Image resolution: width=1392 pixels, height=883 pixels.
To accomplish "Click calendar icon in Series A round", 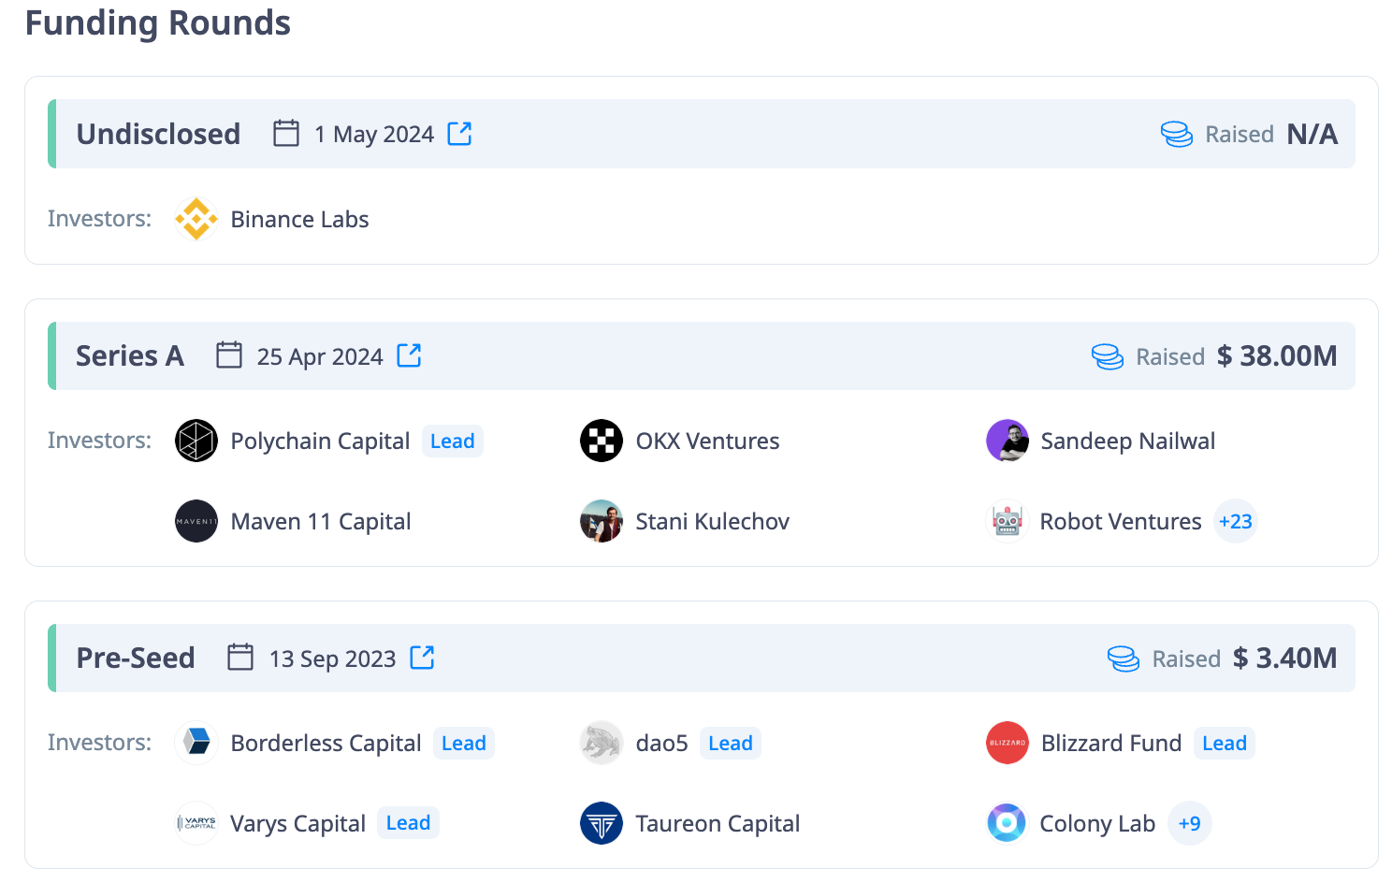I will 229,355.
